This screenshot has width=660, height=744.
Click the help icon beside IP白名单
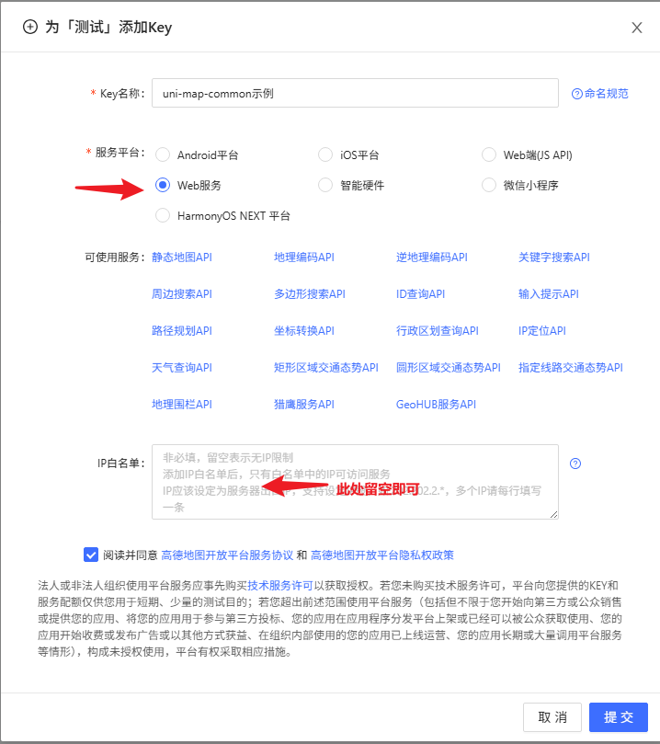tap(575, 464)
